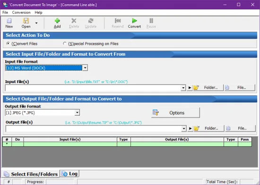
Task: Open the Input File Format dropdown
Action: [85, 67]
